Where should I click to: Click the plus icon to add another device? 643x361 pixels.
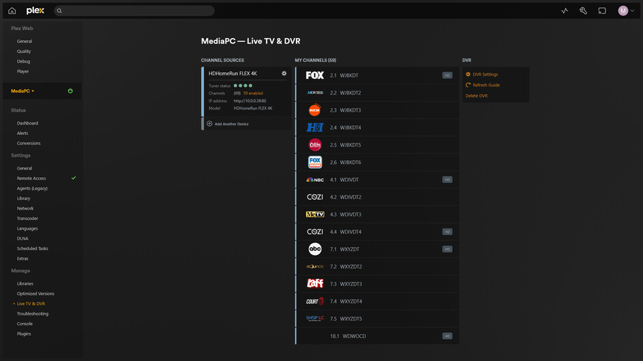(209, 124)
